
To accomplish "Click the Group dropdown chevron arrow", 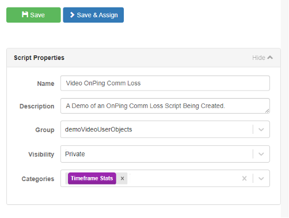I will click(x=261, y=130).
